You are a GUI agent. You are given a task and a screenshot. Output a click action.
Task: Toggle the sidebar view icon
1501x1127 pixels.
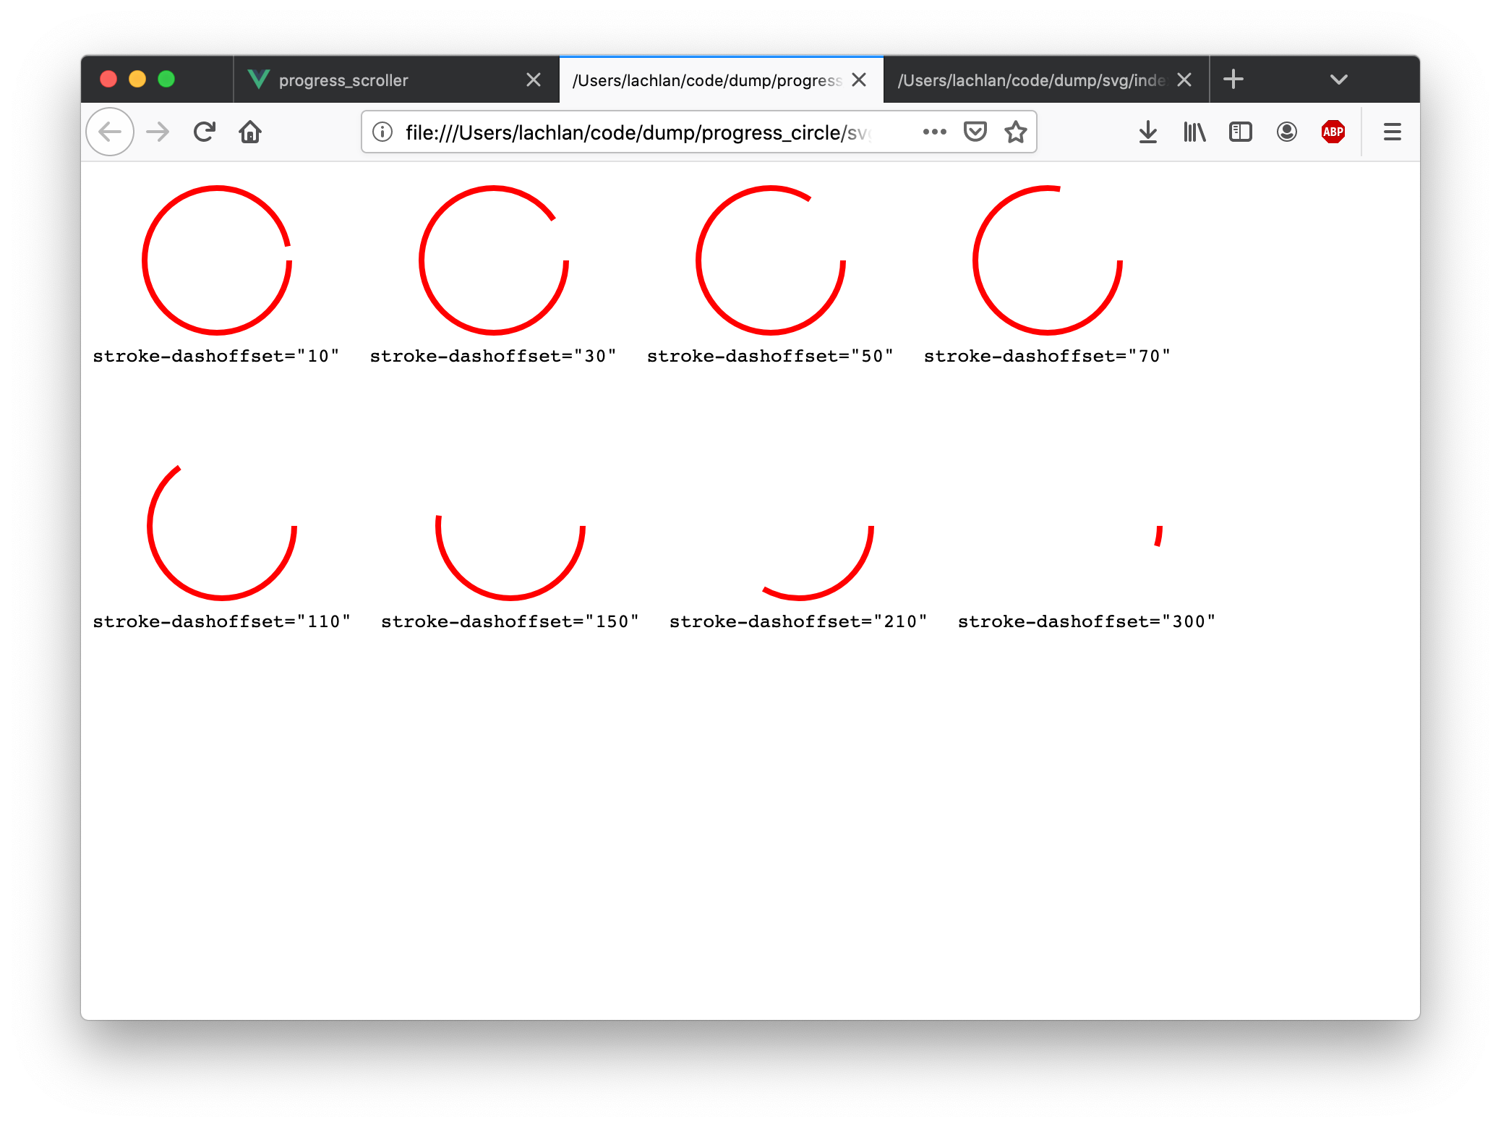[x=1240, y=132]
